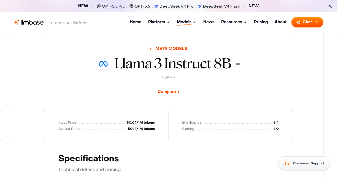Select the Home menu item

[x=135, y=22]
